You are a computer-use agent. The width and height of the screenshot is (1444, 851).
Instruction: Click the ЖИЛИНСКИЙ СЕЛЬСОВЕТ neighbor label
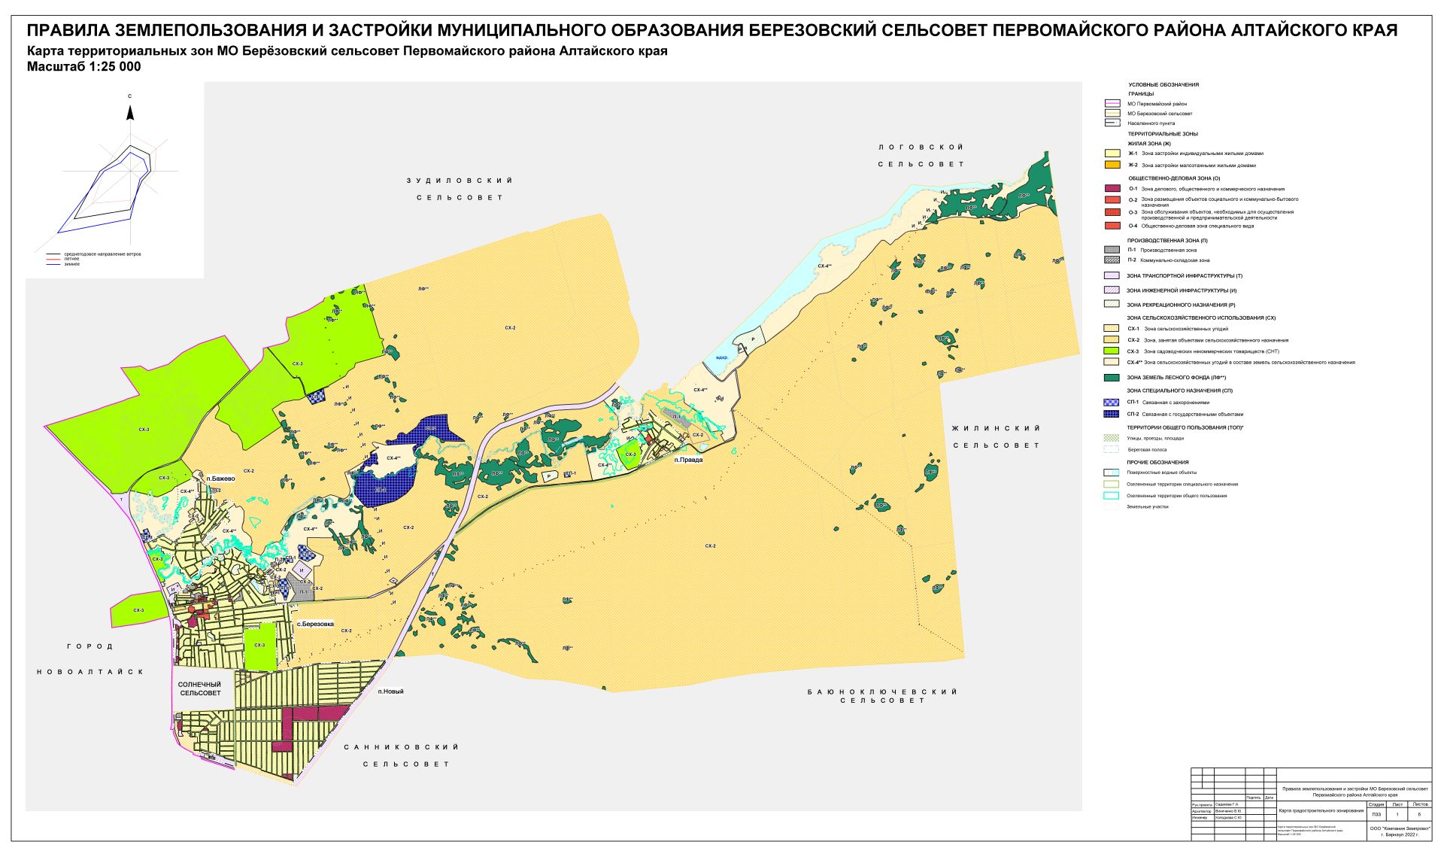997,436
